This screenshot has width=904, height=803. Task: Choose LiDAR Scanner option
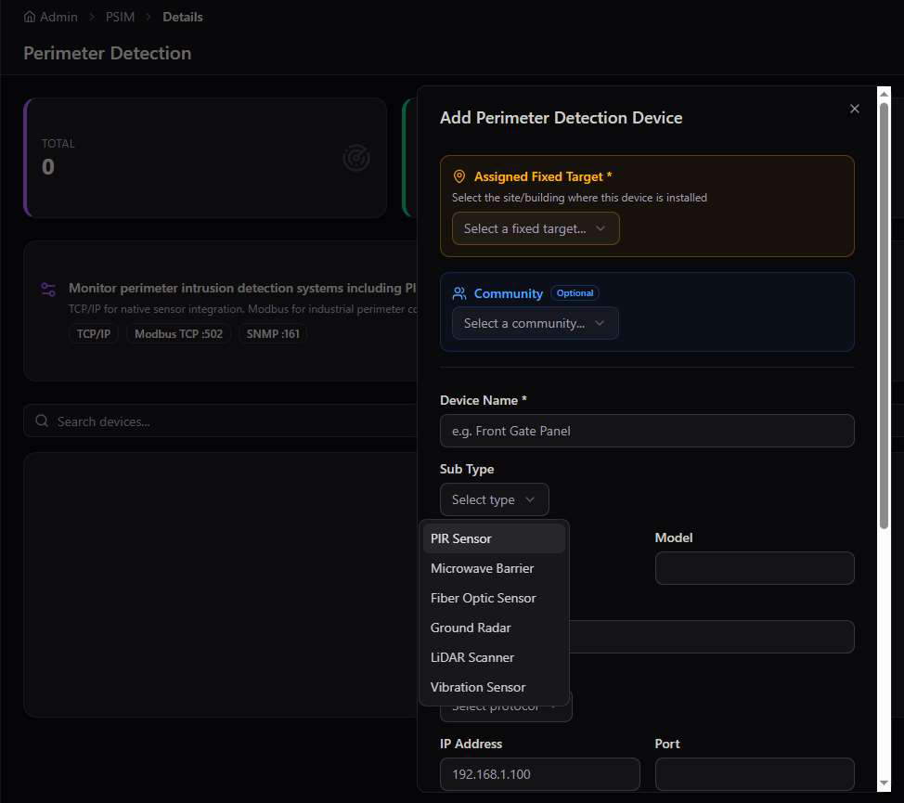[494, 657]
